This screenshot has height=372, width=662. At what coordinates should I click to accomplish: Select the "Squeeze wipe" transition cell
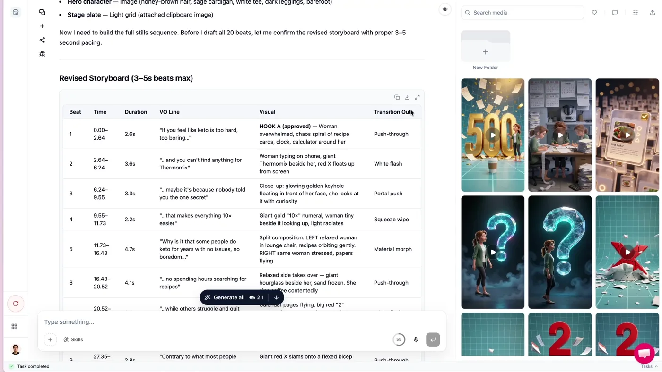[x=391, y=220]
